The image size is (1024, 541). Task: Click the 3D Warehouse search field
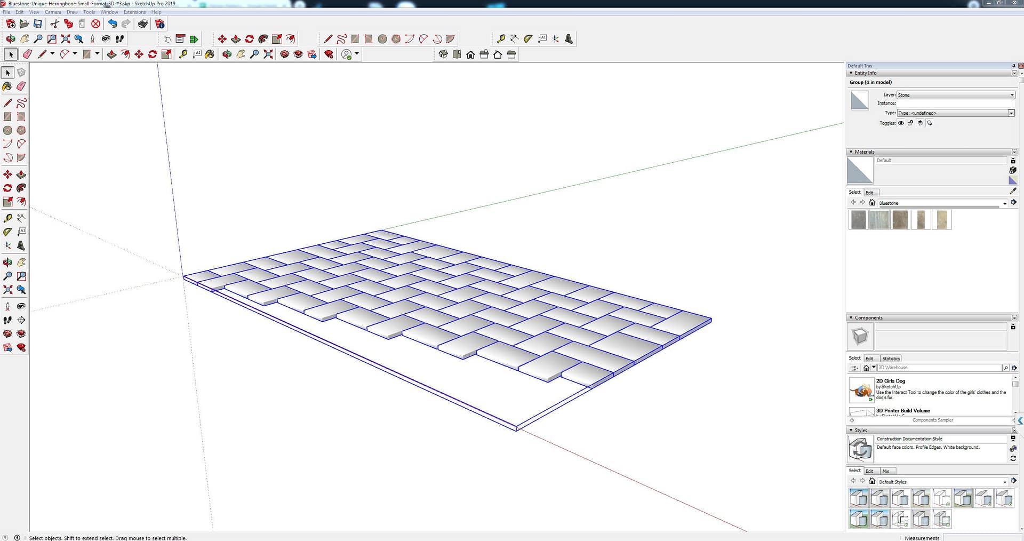(x=939, y=368)
